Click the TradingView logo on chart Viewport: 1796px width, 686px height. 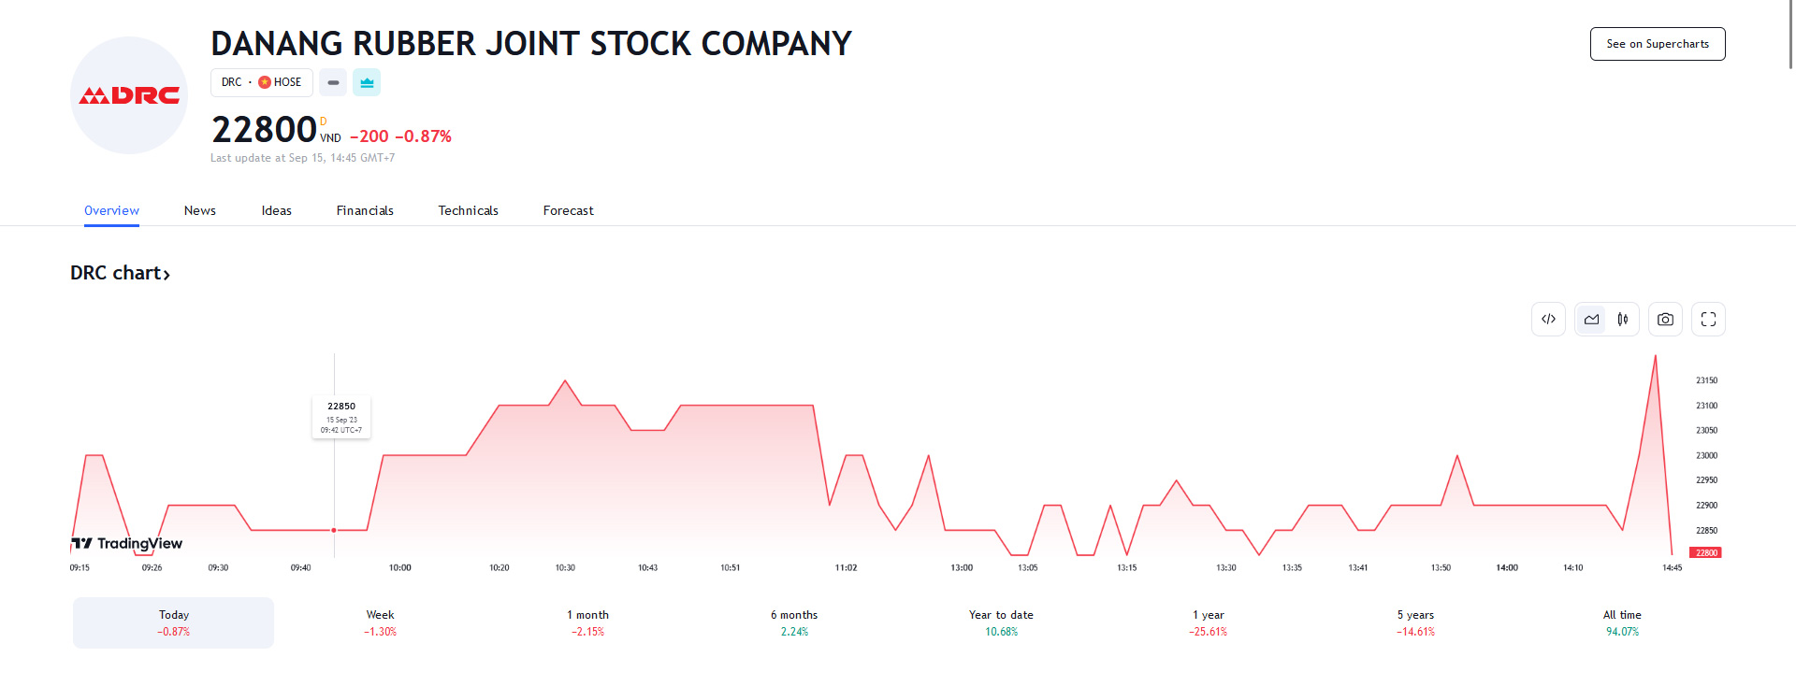(127, 543)
